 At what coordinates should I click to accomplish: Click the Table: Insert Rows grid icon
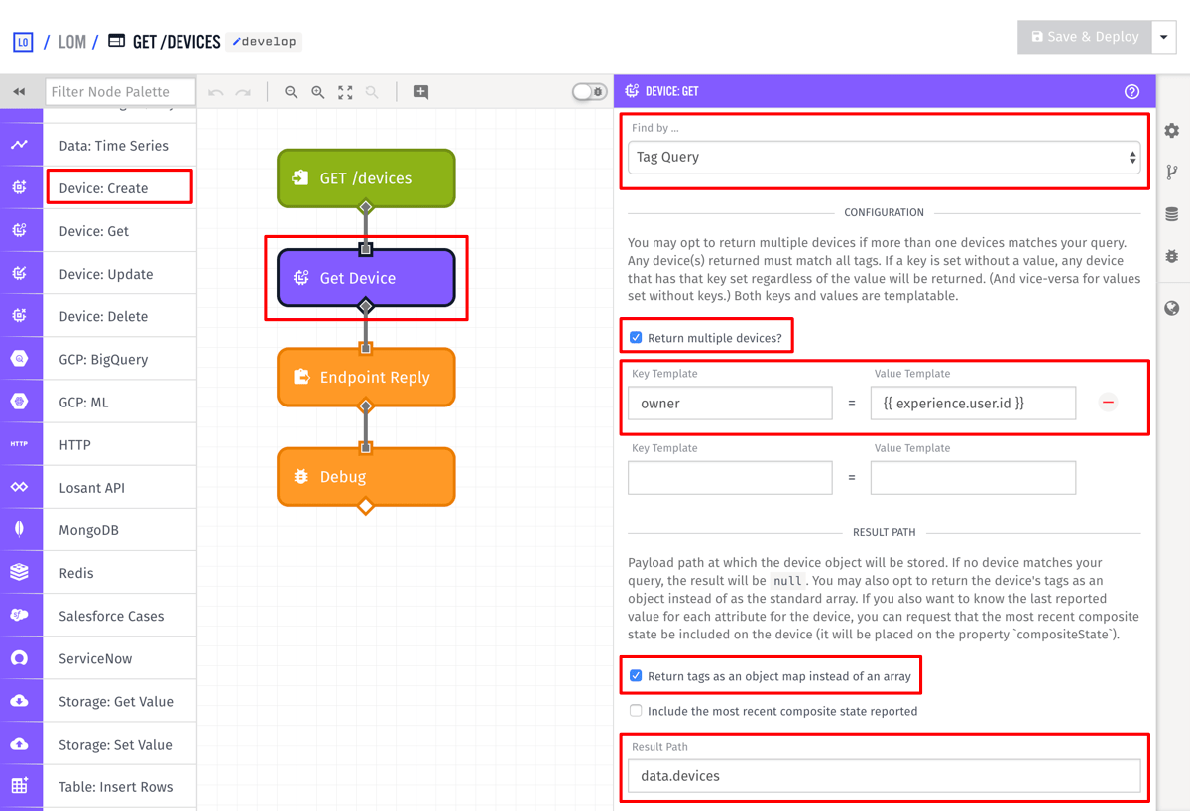(x=20, y=786)
